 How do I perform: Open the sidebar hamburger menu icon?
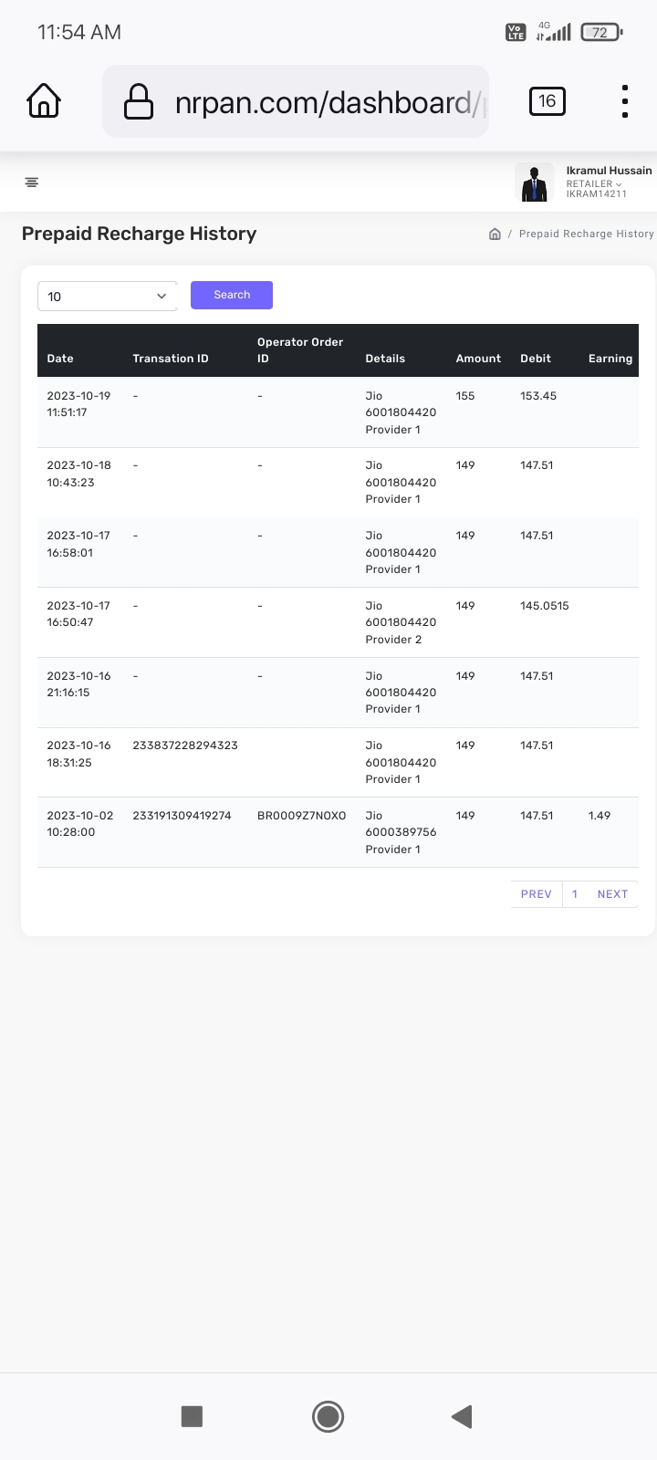coord(32,182)
